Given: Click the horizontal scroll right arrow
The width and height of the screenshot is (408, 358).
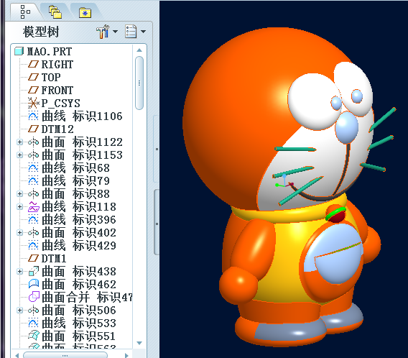Looking at the screenshot, I should pyautogui.click(x=126, y=355).
